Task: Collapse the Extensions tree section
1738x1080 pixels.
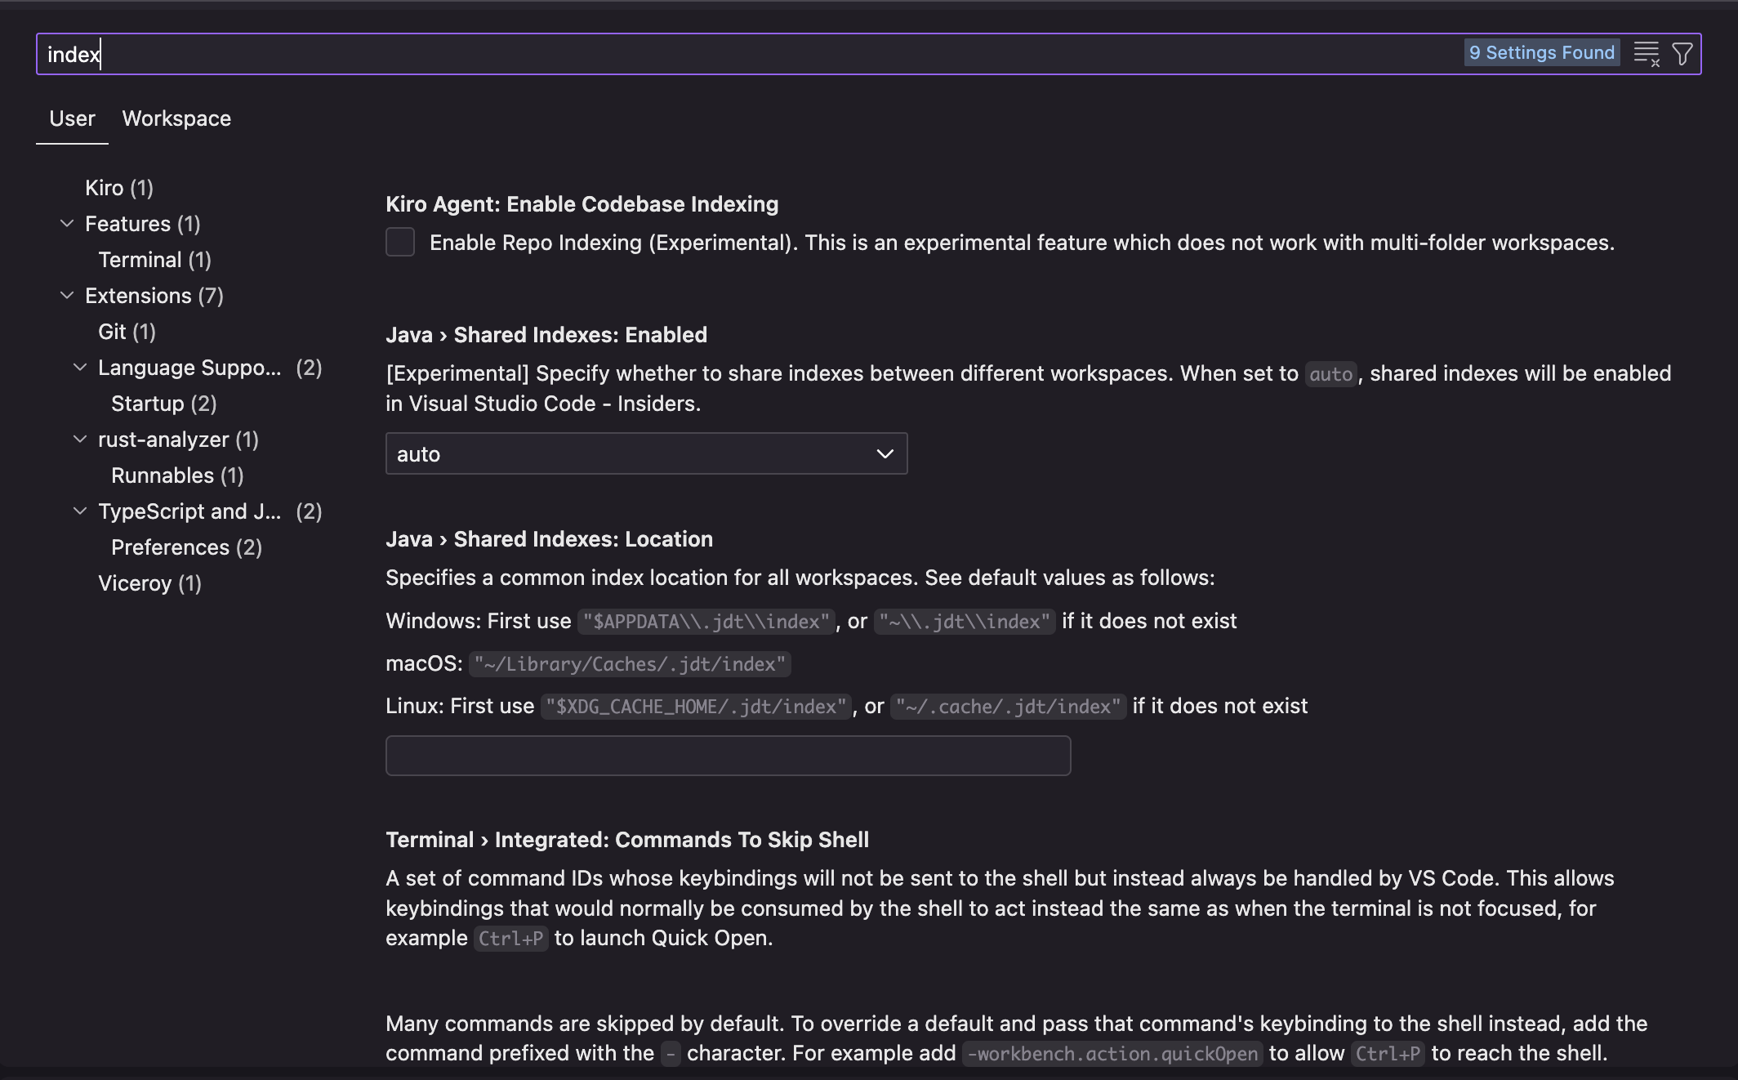Action: 66,295
